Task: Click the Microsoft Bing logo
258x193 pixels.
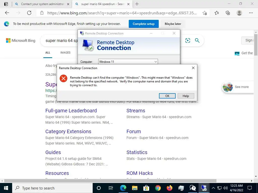Action: pyautogui.click(x=21, y=40)
